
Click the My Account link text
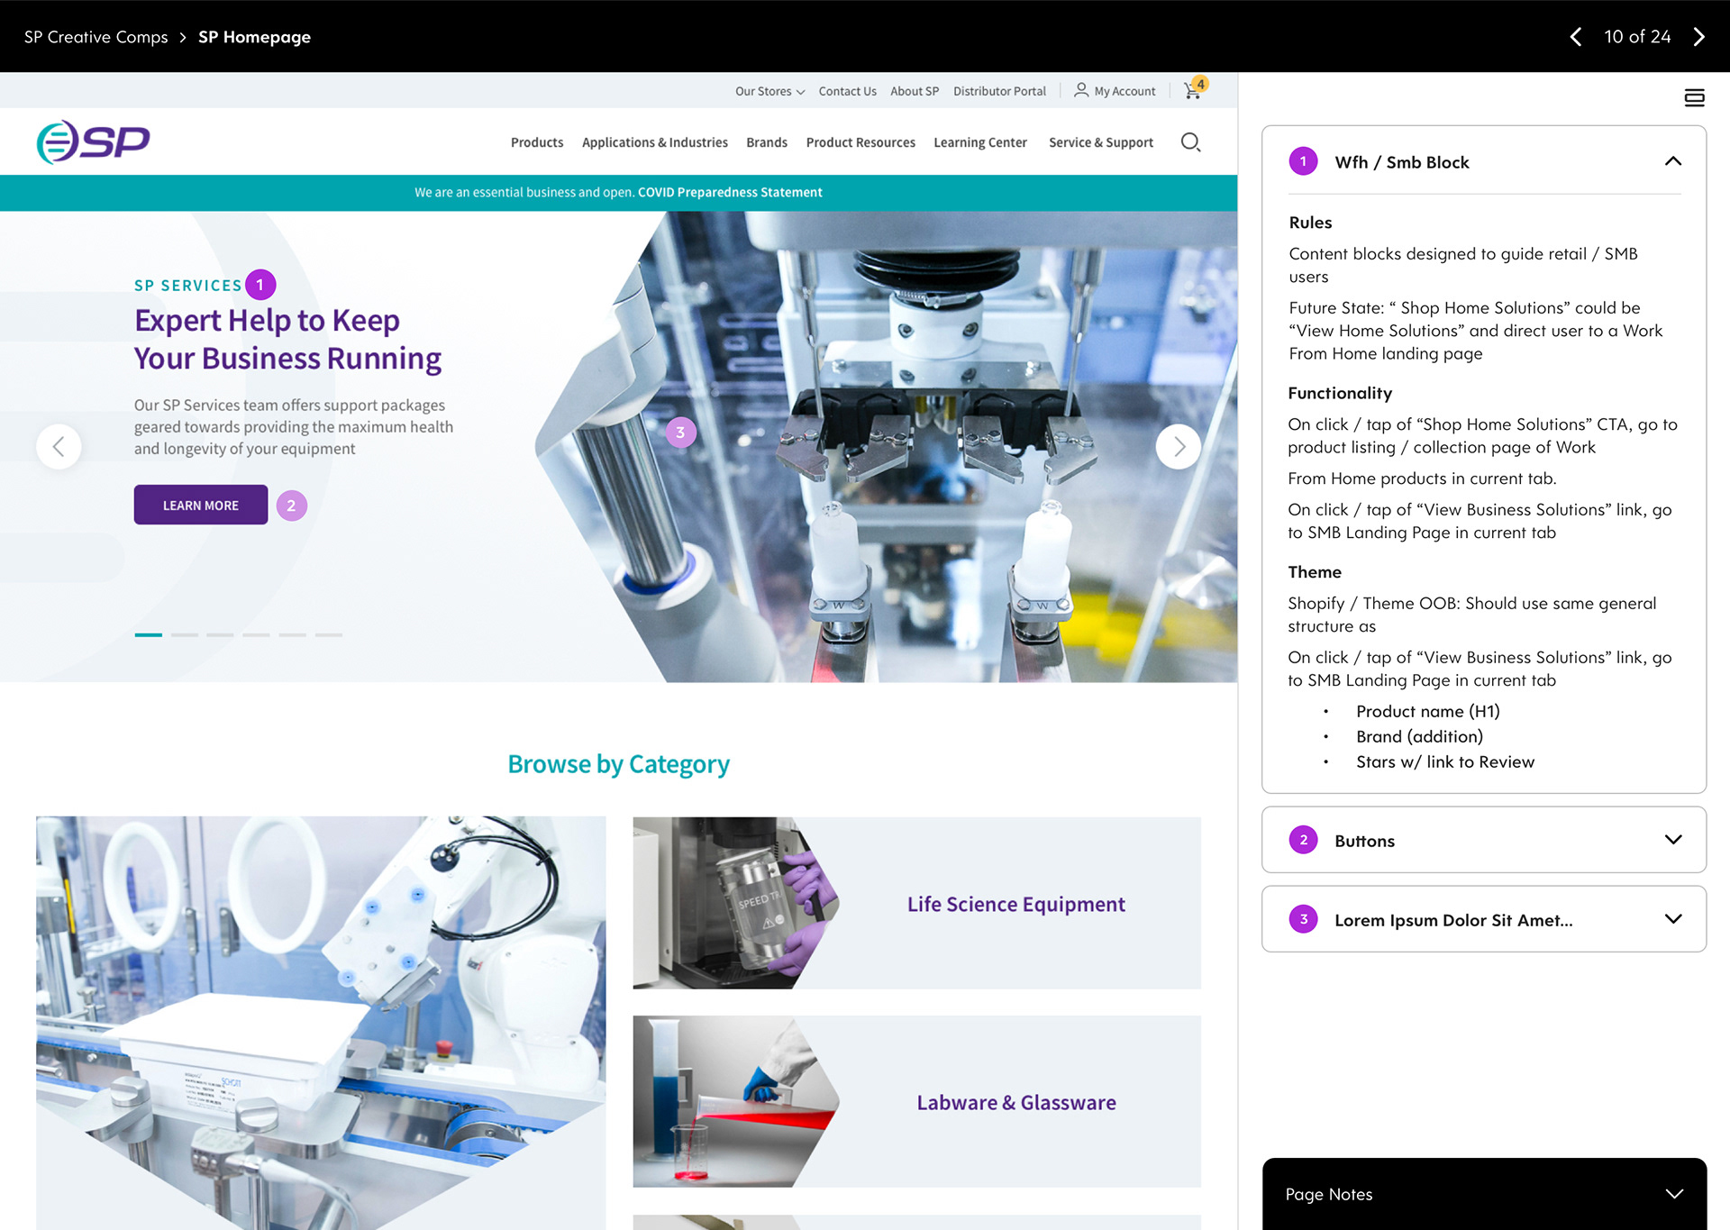point(1124,91)
